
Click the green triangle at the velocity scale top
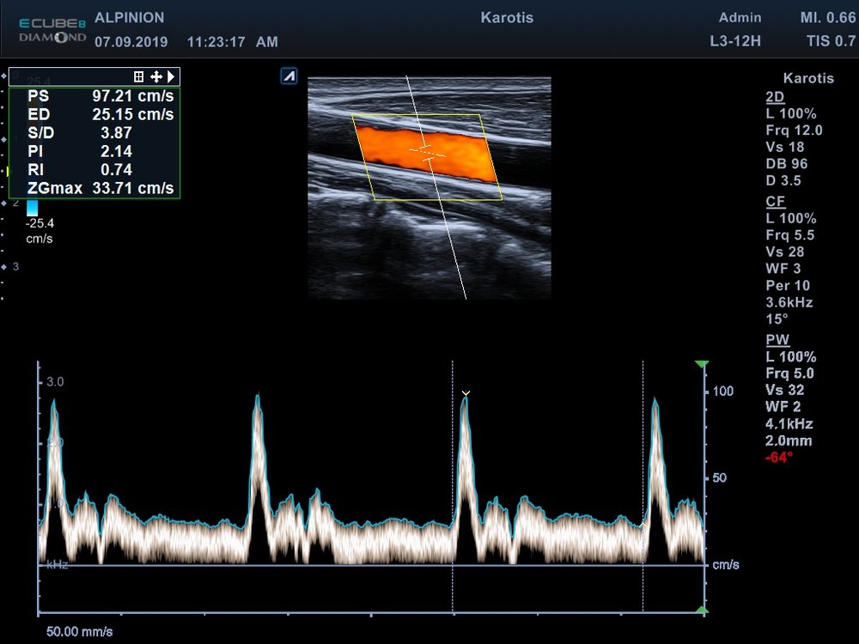[701, 364]
